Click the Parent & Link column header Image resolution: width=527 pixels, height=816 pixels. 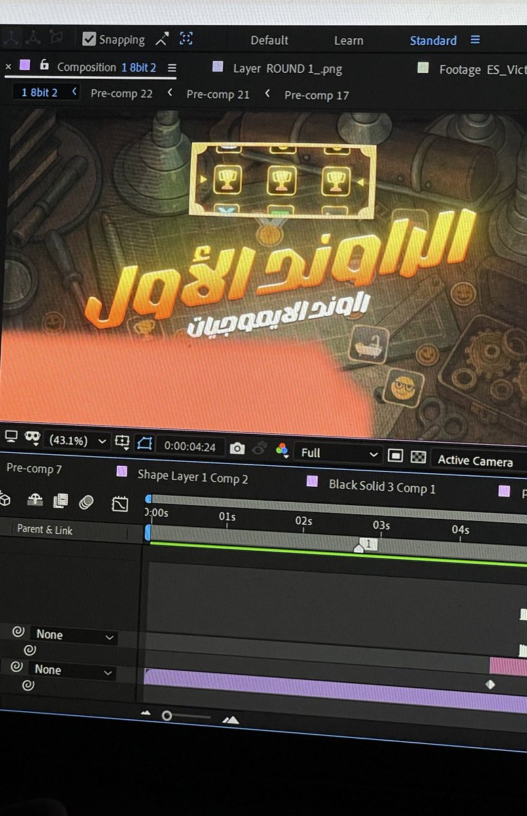coord(45,530)
